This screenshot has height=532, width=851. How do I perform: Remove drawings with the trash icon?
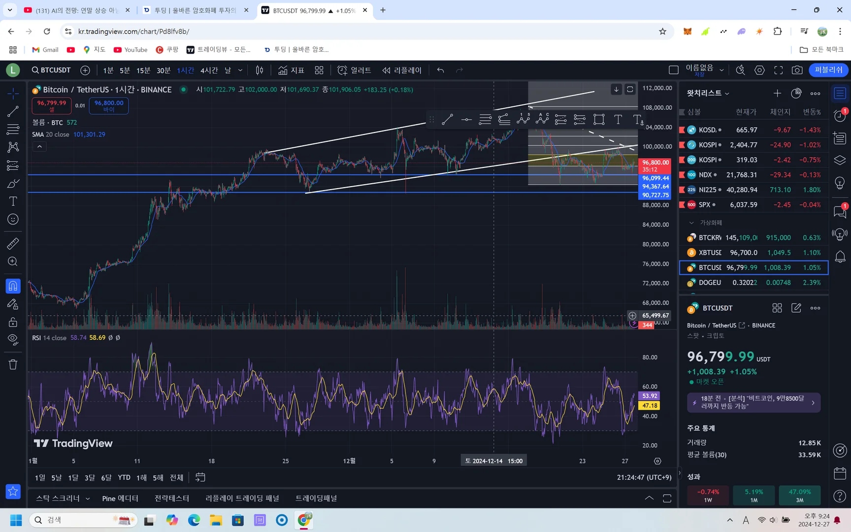tap(13, 365)
